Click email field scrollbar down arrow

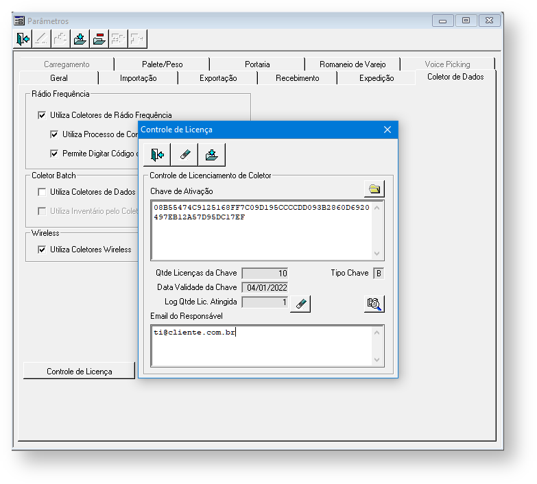pyautogui.click(x=377, y=360)
